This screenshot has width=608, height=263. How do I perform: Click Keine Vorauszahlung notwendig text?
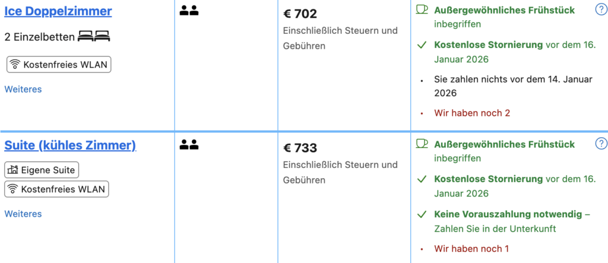[x=508, y=214]
